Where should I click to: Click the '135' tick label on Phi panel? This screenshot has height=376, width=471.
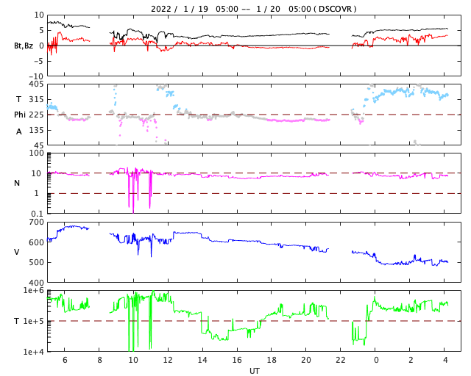(36, 131)
